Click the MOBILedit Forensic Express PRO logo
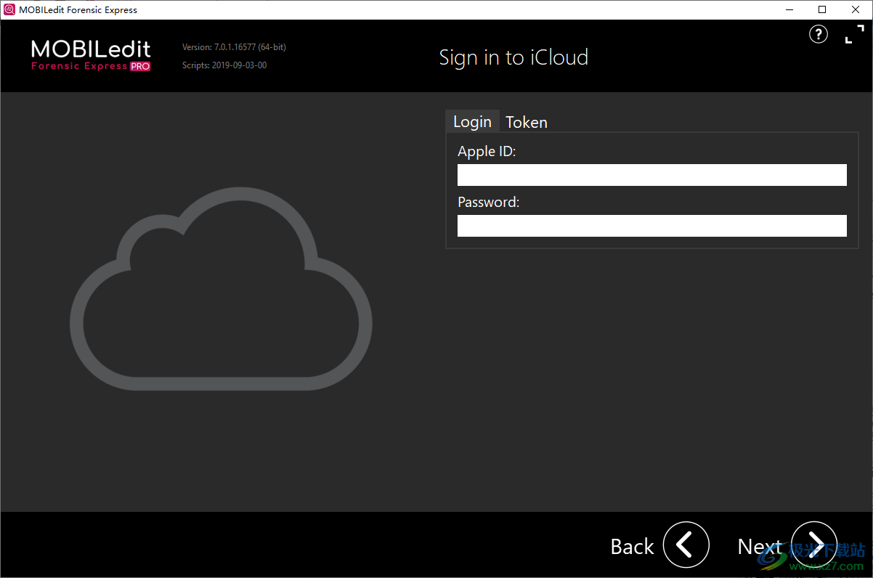This screenshot has width=873, height=578. point(91,55)
